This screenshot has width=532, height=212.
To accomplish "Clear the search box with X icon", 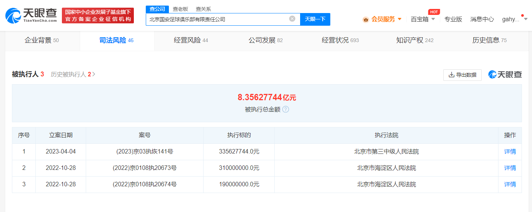I will [292, 19].
